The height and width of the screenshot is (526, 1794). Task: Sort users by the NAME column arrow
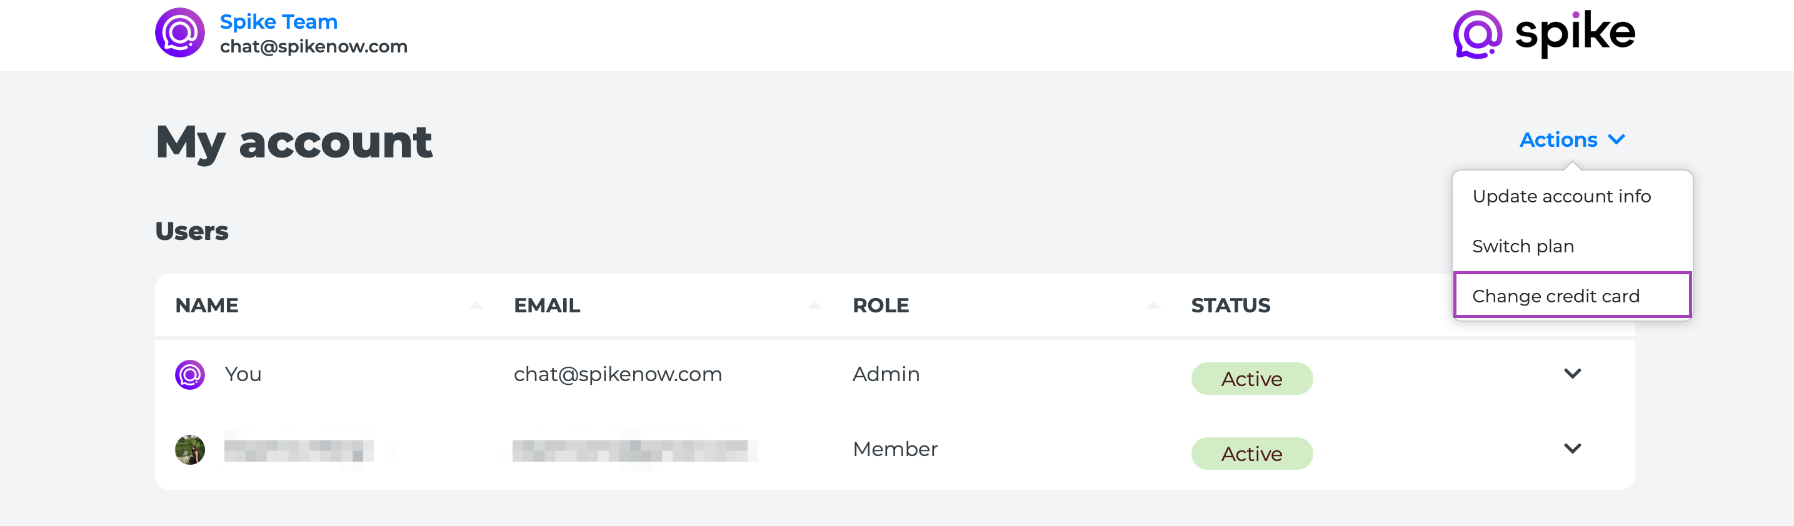point(476,305)
